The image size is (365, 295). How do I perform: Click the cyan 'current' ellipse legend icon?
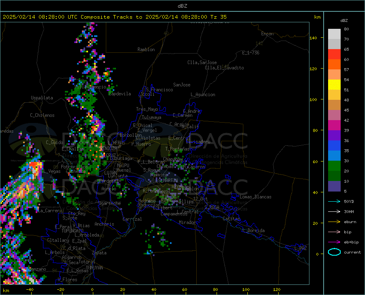point(334,252)
